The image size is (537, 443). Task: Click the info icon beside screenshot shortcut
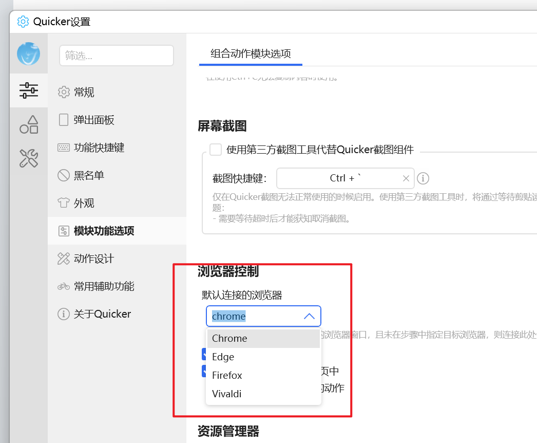[x=423, y=178]
